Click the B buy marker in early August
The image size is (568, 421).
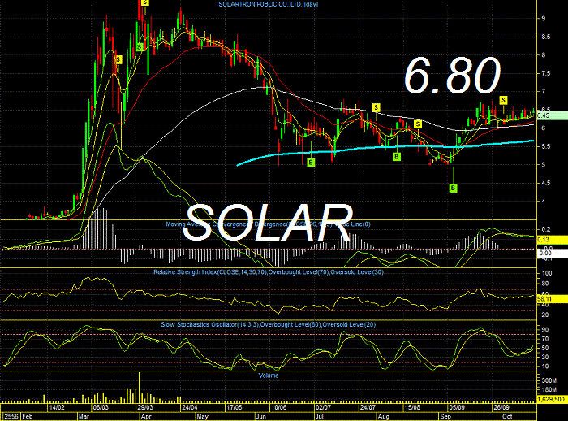pyautogui.click(x=397, y=157)
